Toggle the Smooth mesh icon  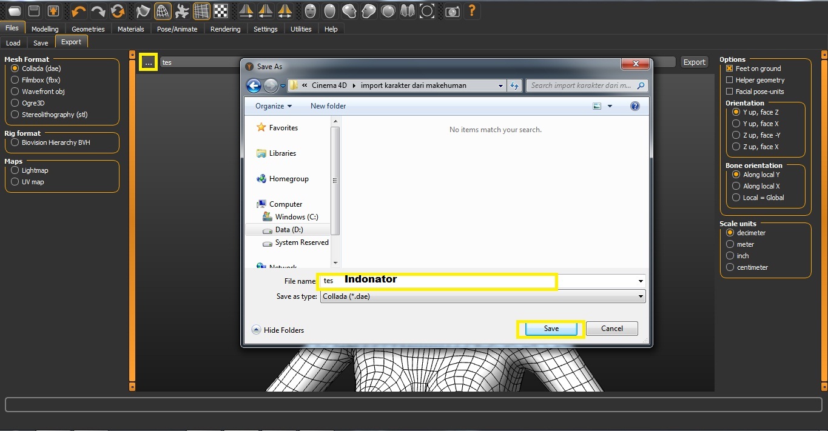143,11
